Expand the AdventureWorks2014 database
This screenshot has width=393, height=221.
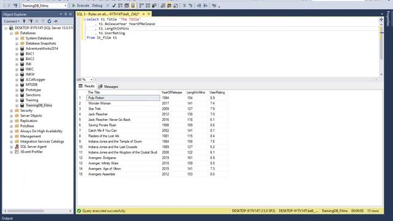click(17, 49)
